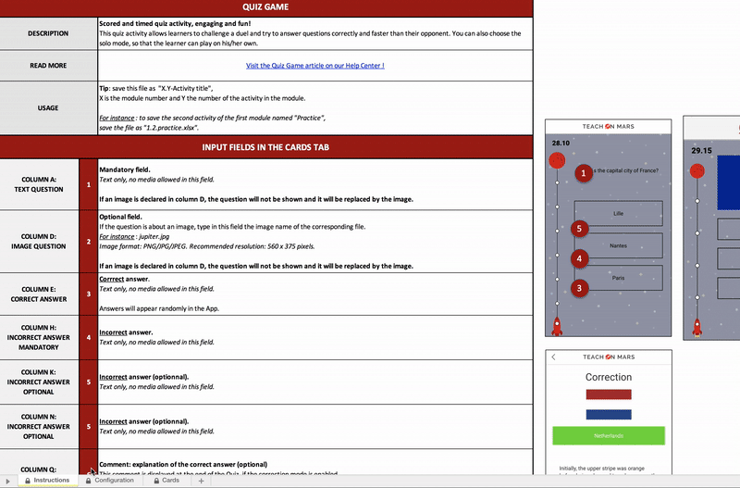Click the Correction heading in the mockup

point(609,377)
